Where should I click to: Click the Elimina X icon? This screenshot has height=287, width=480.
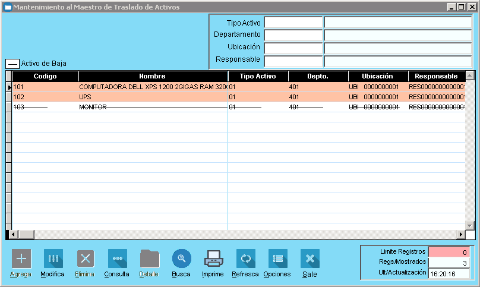point(86,258)
